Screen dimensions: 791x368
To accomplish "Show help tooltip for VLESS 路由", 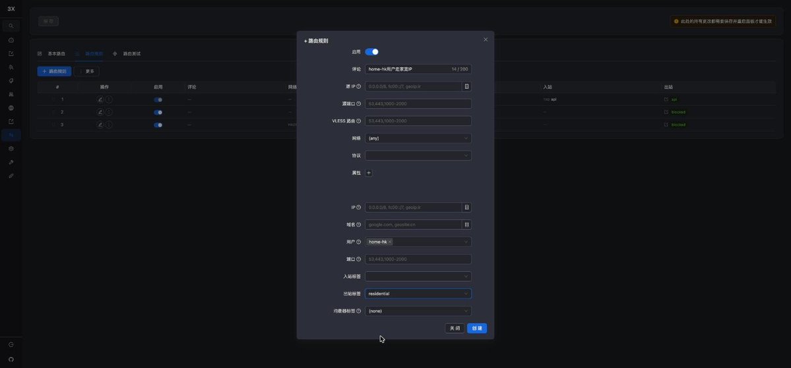I will [x=359, y=121].
